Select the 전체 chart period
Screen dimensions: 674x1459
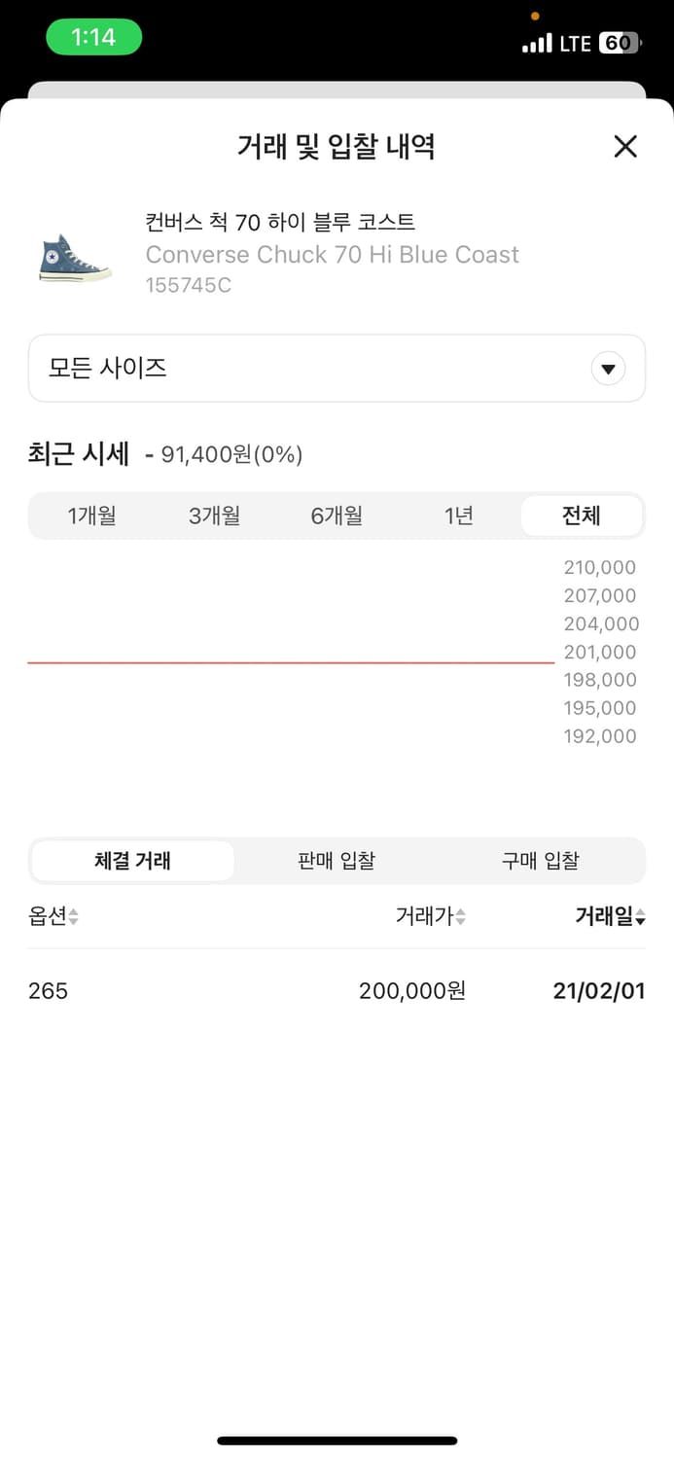point(582,516)
